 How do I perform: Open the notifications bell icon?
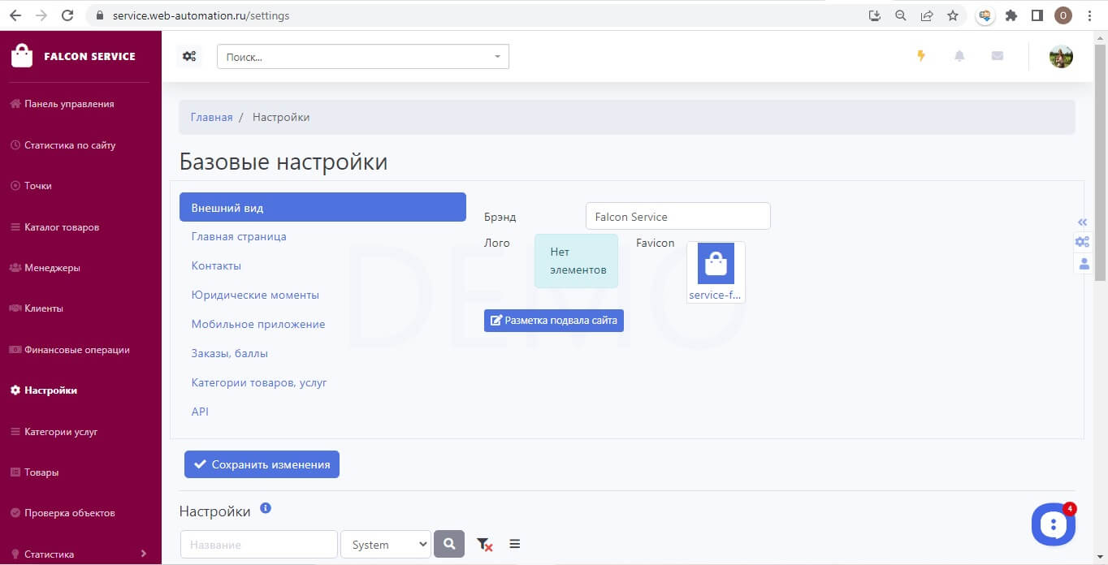click(x=959, y=56)
